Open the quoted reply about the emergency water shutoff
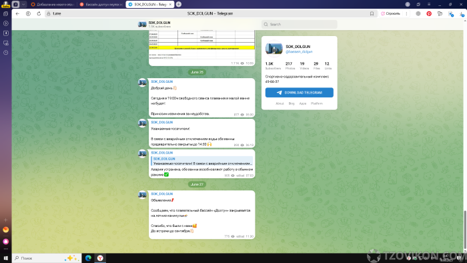 tap(202, 161)
